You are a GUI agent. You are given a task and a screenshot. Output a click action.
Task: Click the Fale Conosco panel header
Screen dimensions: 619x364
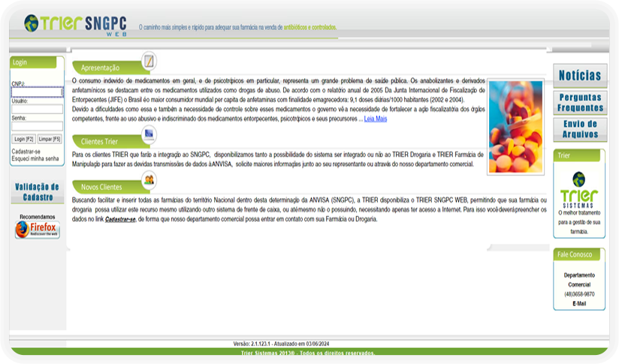click(x=577, y=254)
